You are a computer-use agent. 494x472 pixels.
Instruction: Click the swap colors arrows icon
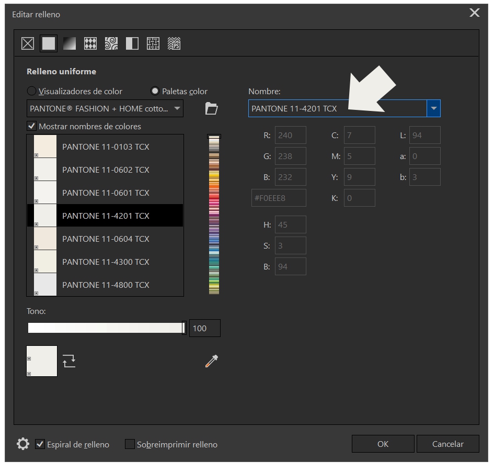[69, 361]
